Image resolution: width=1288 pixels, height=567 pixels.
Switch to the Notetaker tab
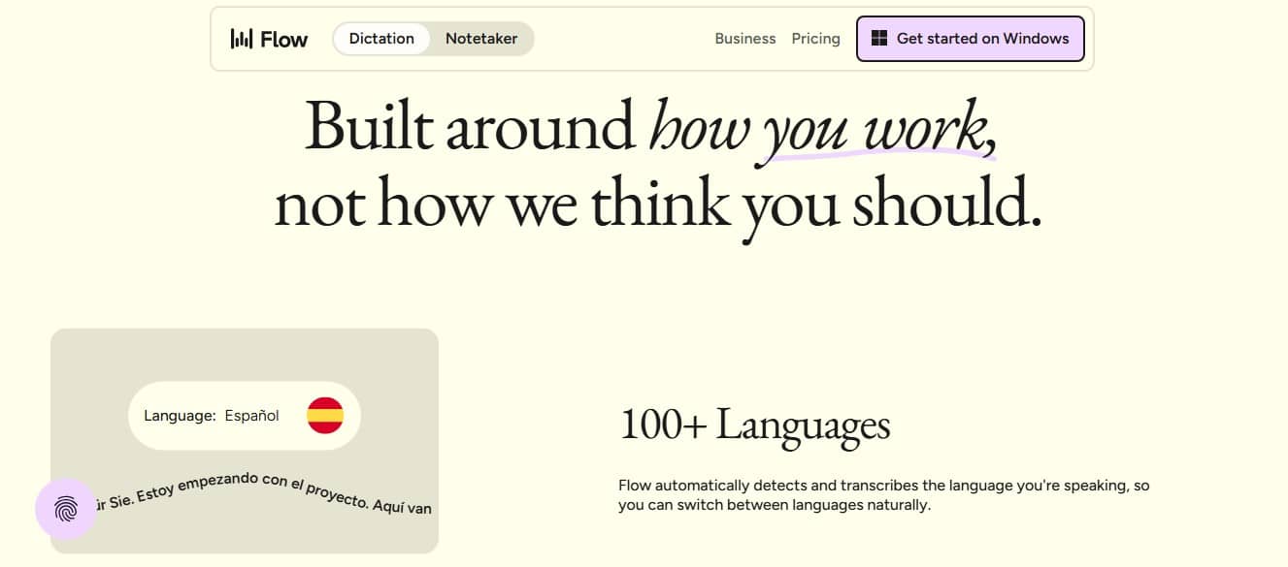click(x=481, y=39)
